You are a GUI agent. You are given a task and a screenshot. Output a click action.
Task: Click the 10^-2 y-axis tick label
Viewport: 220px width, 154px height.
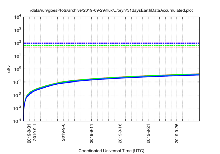[18, 95]
